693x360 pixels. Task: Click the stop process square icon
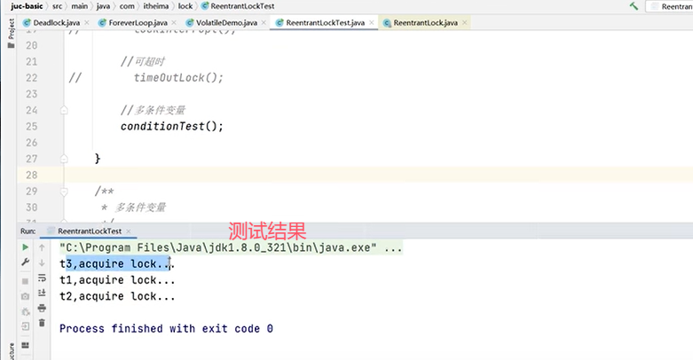25,281
